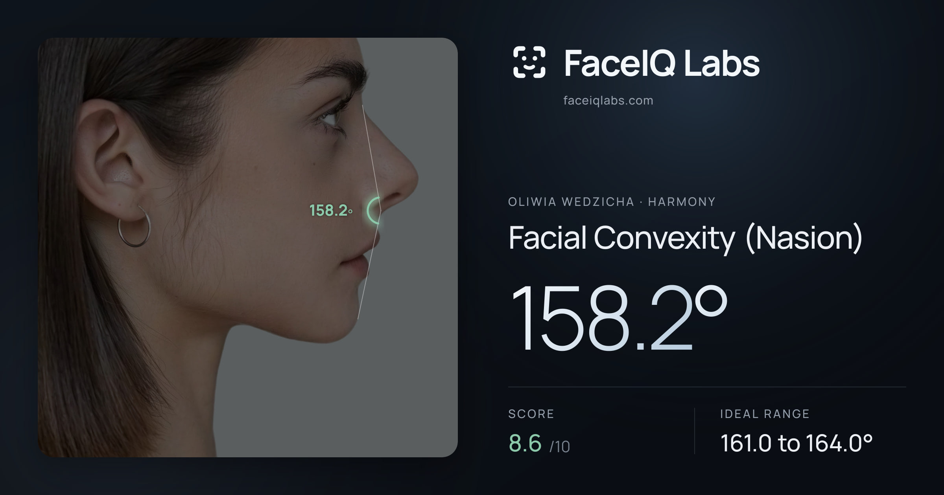Select the IDEAL RANGE label
The width and height of the screenshot is (944, 495).
(x=765, y=414)
